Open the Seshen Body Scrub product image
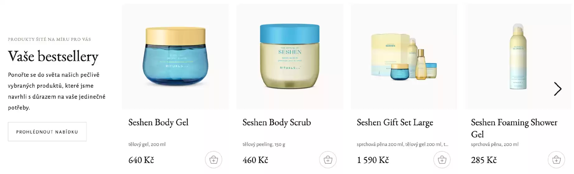This screenshot has height=174, width=574. (x=290, y=57)
